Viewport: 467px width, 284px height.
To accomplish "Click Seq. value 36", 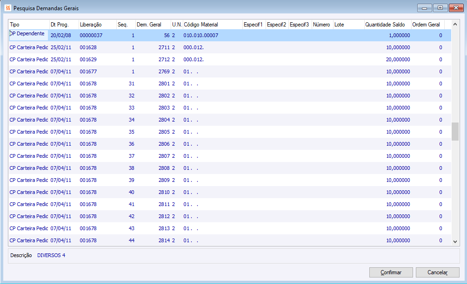I will tap(132, 144).
